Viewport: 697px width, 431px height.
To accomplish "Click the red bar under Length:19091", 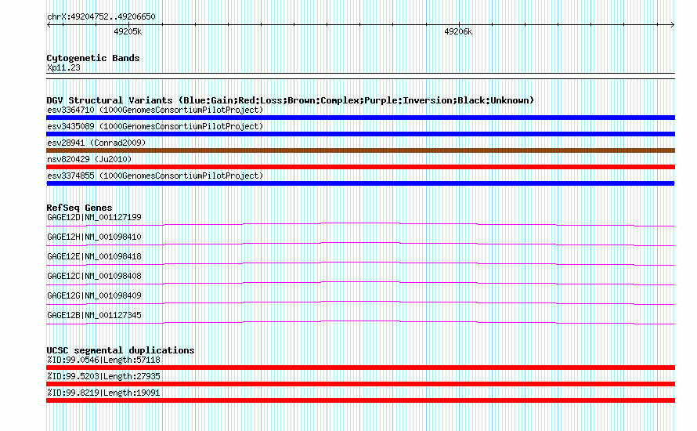I will [360, 400].
